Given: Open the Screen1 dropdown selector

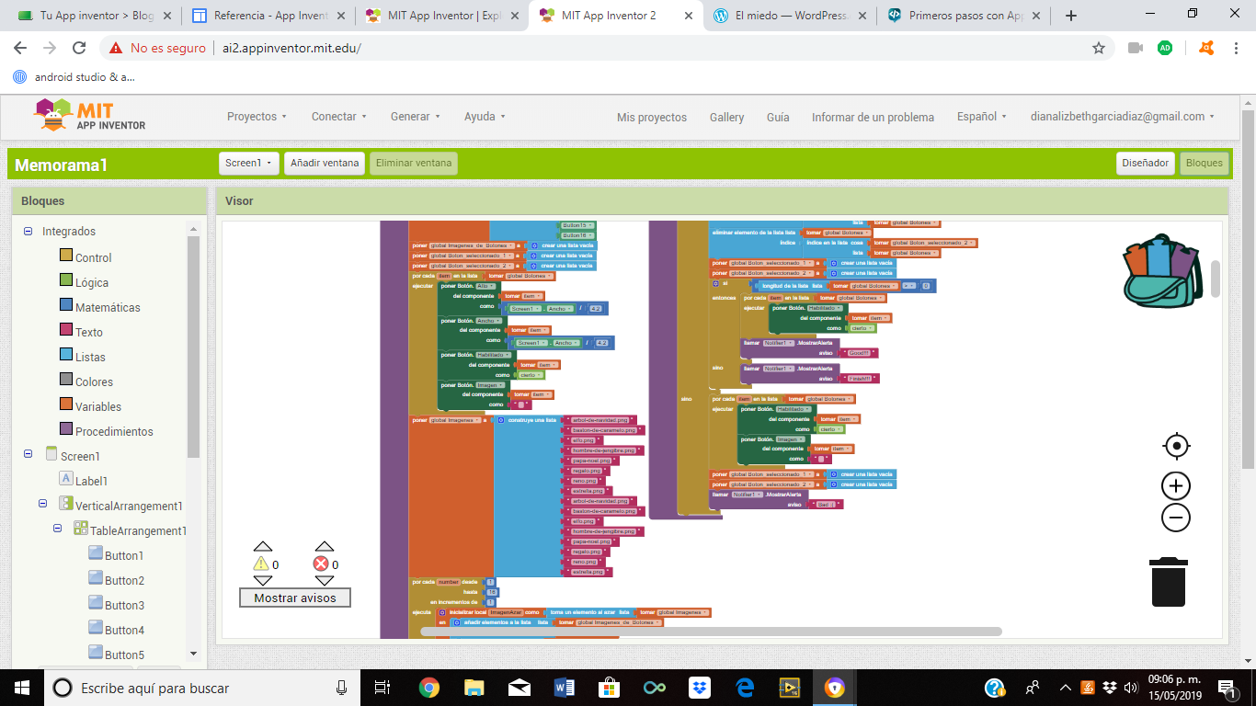Looking at the screenshot, I should pyautogui.click(x=249, y=163).
